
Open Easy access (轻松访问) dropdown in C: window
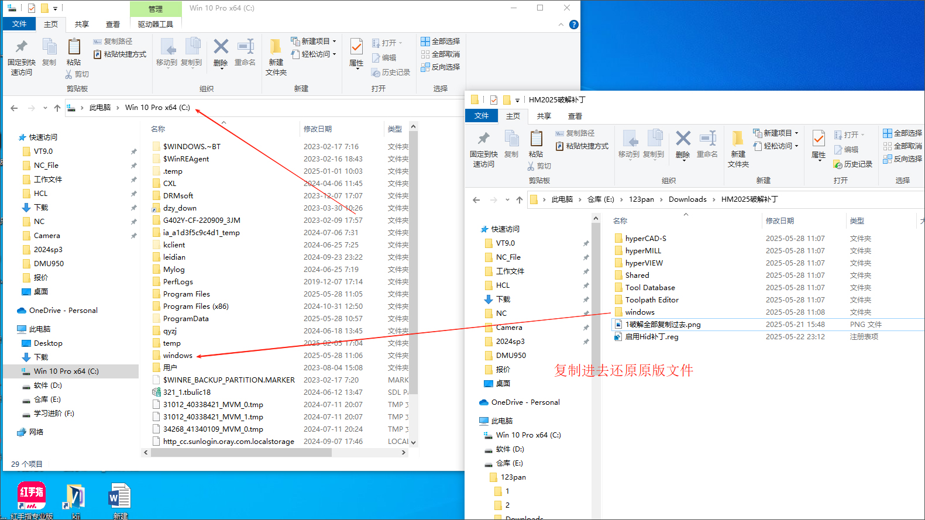[x=314, y=54]
